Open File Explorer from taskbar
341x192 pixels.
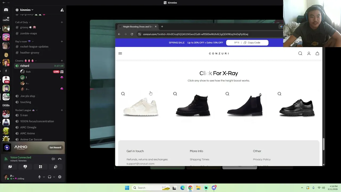(x=198, y=188)
